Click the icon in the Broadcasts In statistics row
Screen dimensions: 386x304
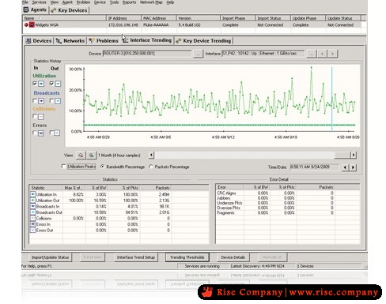(32, 206)
